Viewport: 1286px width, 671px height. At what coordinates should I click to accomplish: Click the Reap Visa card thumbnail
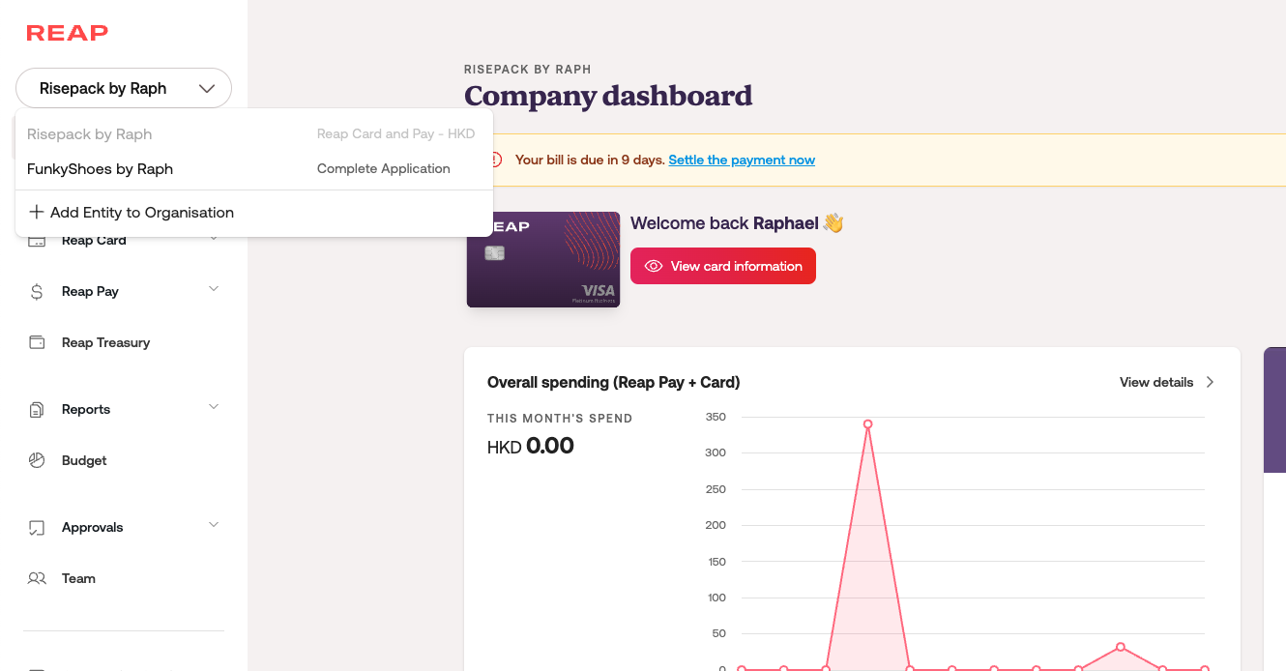click(543, 260)
